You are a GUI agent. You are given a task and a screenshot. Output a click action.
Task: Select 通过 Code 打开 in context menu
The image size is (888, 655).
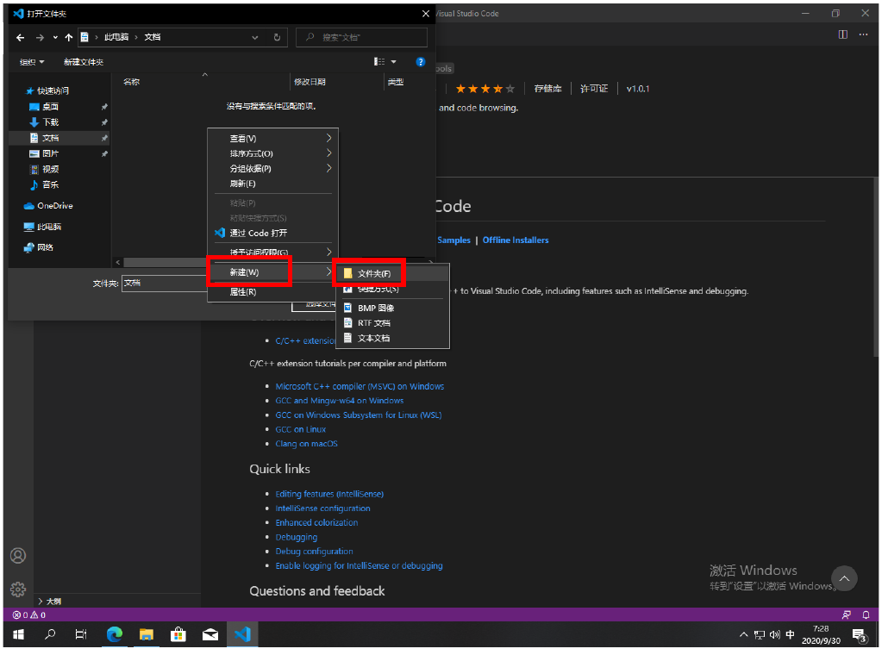258,234
